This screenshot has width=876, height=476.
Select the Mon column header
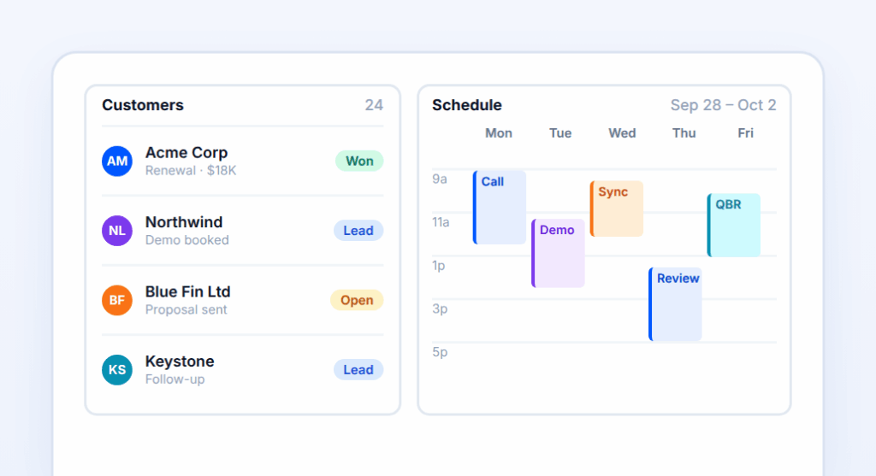[499, 133]
